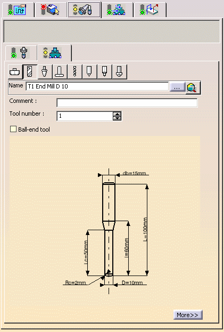Select the twist drill tool icon
Screen dimensions: 224x332
click(x=74, y=72)
